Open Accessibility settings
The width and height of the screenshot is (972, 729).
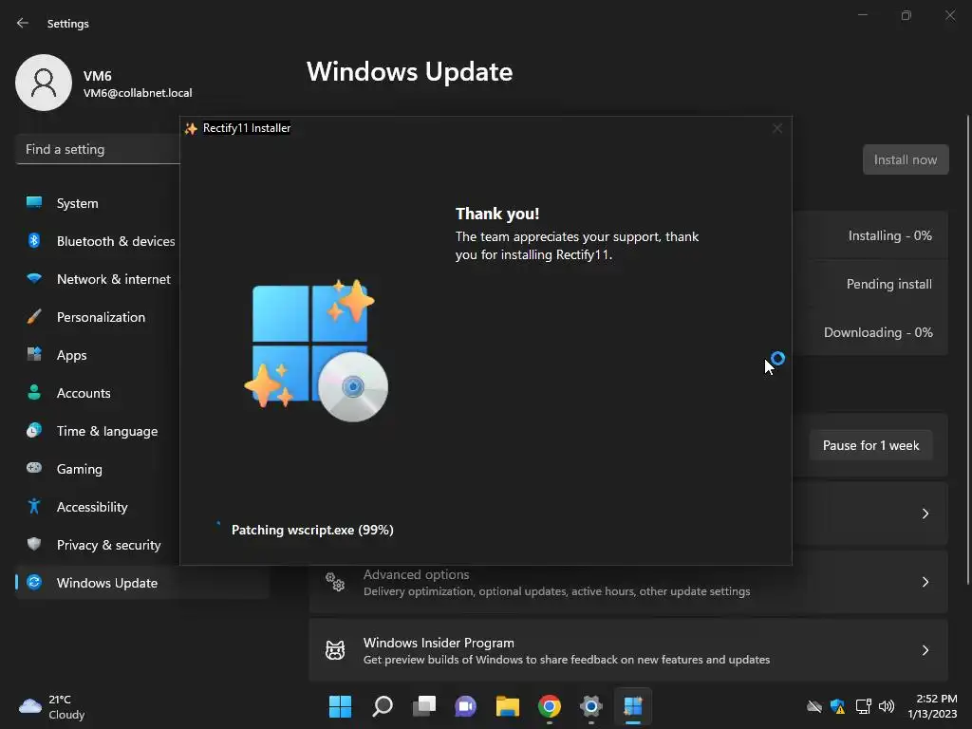(x=99, y=507)
